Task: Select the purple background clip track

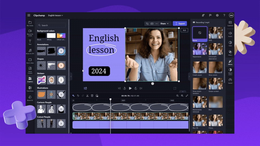Action: pos(131,125)
